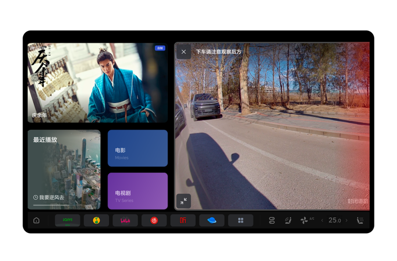Open the 电影 Movies category
397x261 pixels.
[137, 148]
